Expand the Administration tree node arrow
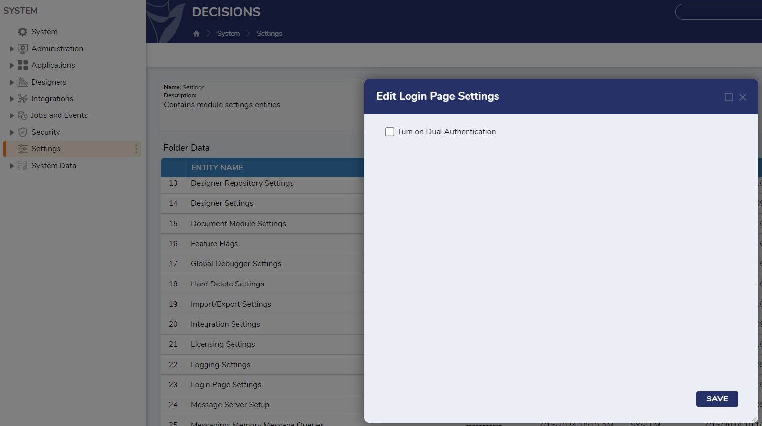The image size is (762, 426). click(x=12, y=49)
